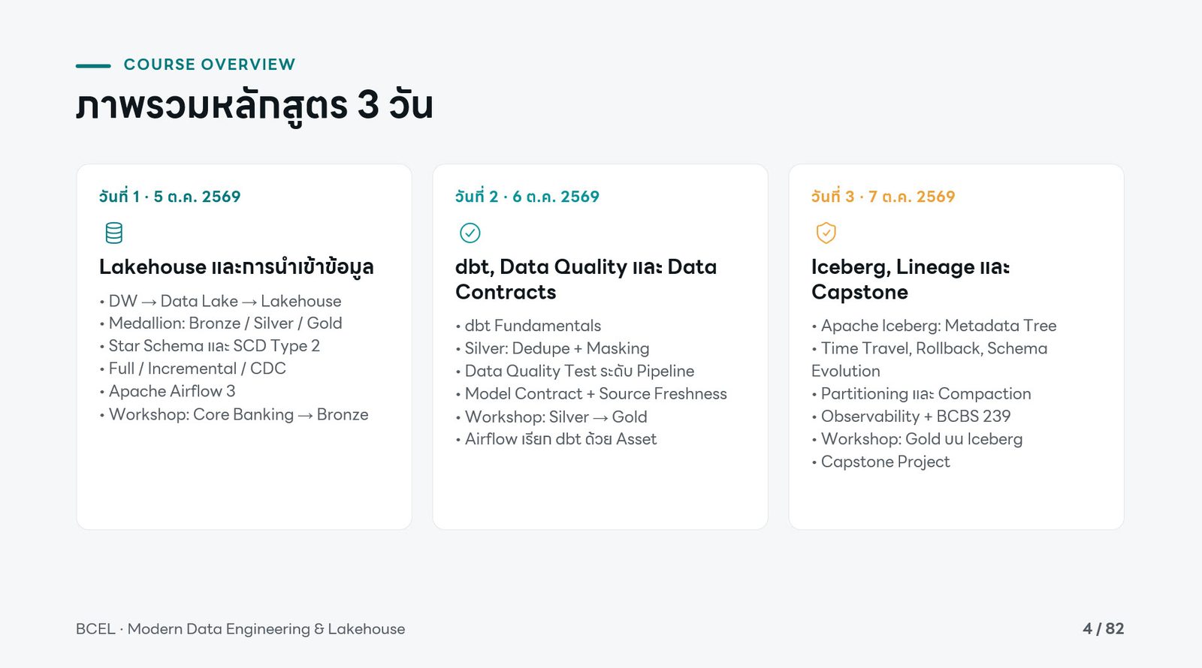Image resolution: width=1202 pixels, height=668 pixels.
Task: Click the Workshop: Core Banking → Bronze bullet
Action: (x=234, y=414)
